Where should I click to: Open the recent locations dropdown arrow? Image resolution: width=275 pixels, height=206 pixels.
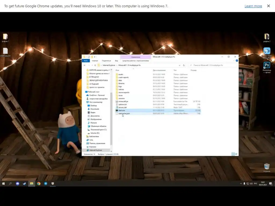[x=92, y=65]
